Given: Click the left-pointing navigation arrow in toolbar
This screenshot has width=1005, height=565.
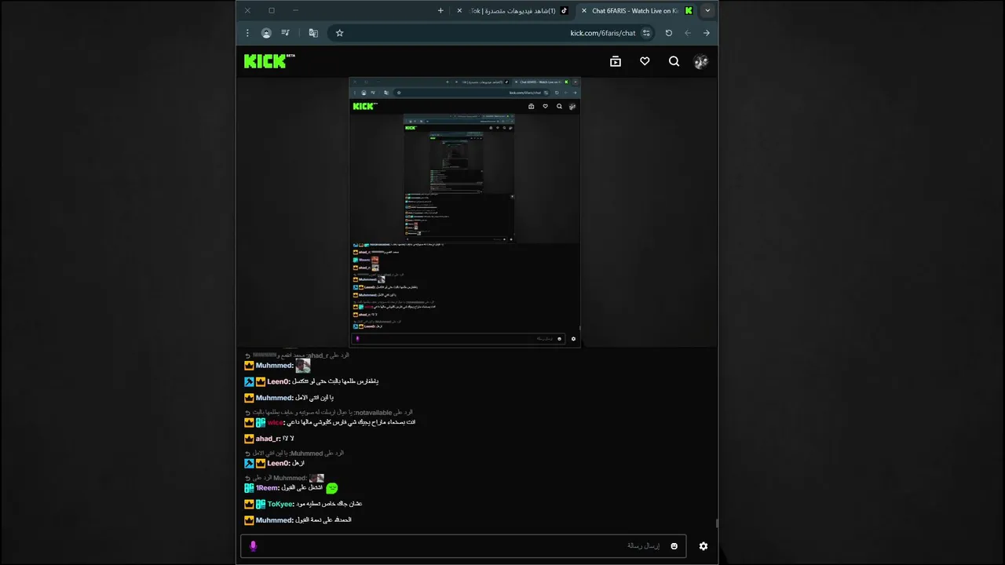Looking at the screenshot, I should point(688,33).
